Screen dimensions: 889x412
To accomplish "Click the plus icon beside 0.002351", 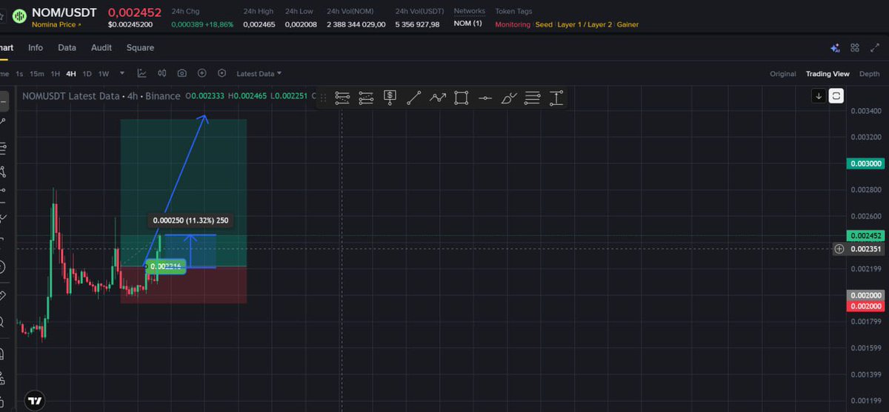I will (x=839, y=249).
